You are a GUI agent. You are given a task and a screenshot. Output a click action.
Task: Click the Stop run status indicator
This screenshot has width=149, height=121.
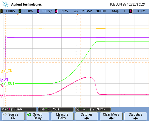coord(115,11)
